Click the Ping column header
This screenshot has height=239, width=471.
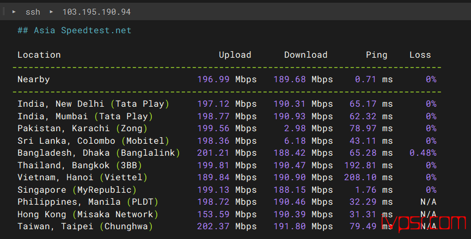coord(376,55)
